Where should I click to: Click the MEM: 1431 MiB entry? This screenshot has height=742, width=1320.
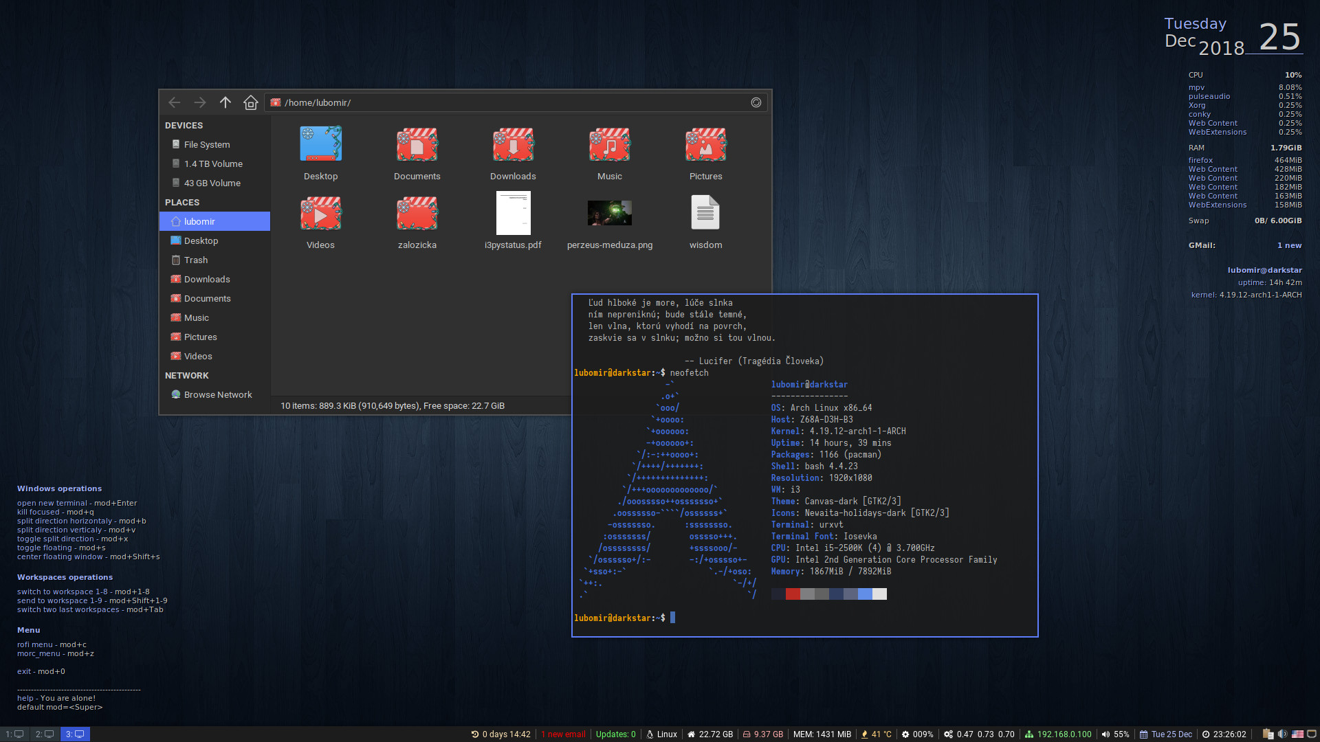pos(822,734)
